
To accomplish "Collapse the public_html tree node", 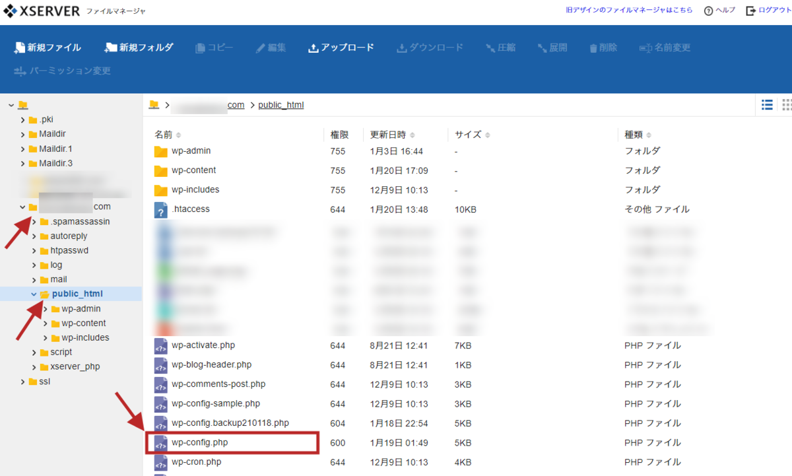I will point(34,293).
